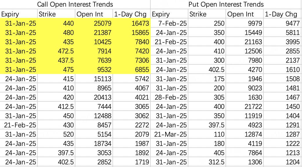Select put strike cell 312.5
Image resolution: width=302 pixels, height=167 pixels.
[207, 162]
